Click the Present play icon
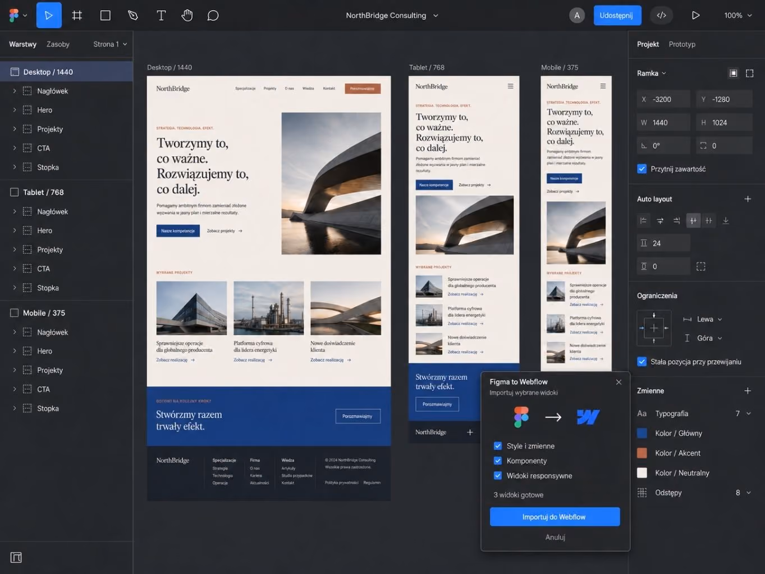This screenshot has width=765, height=574. point(695,15)
